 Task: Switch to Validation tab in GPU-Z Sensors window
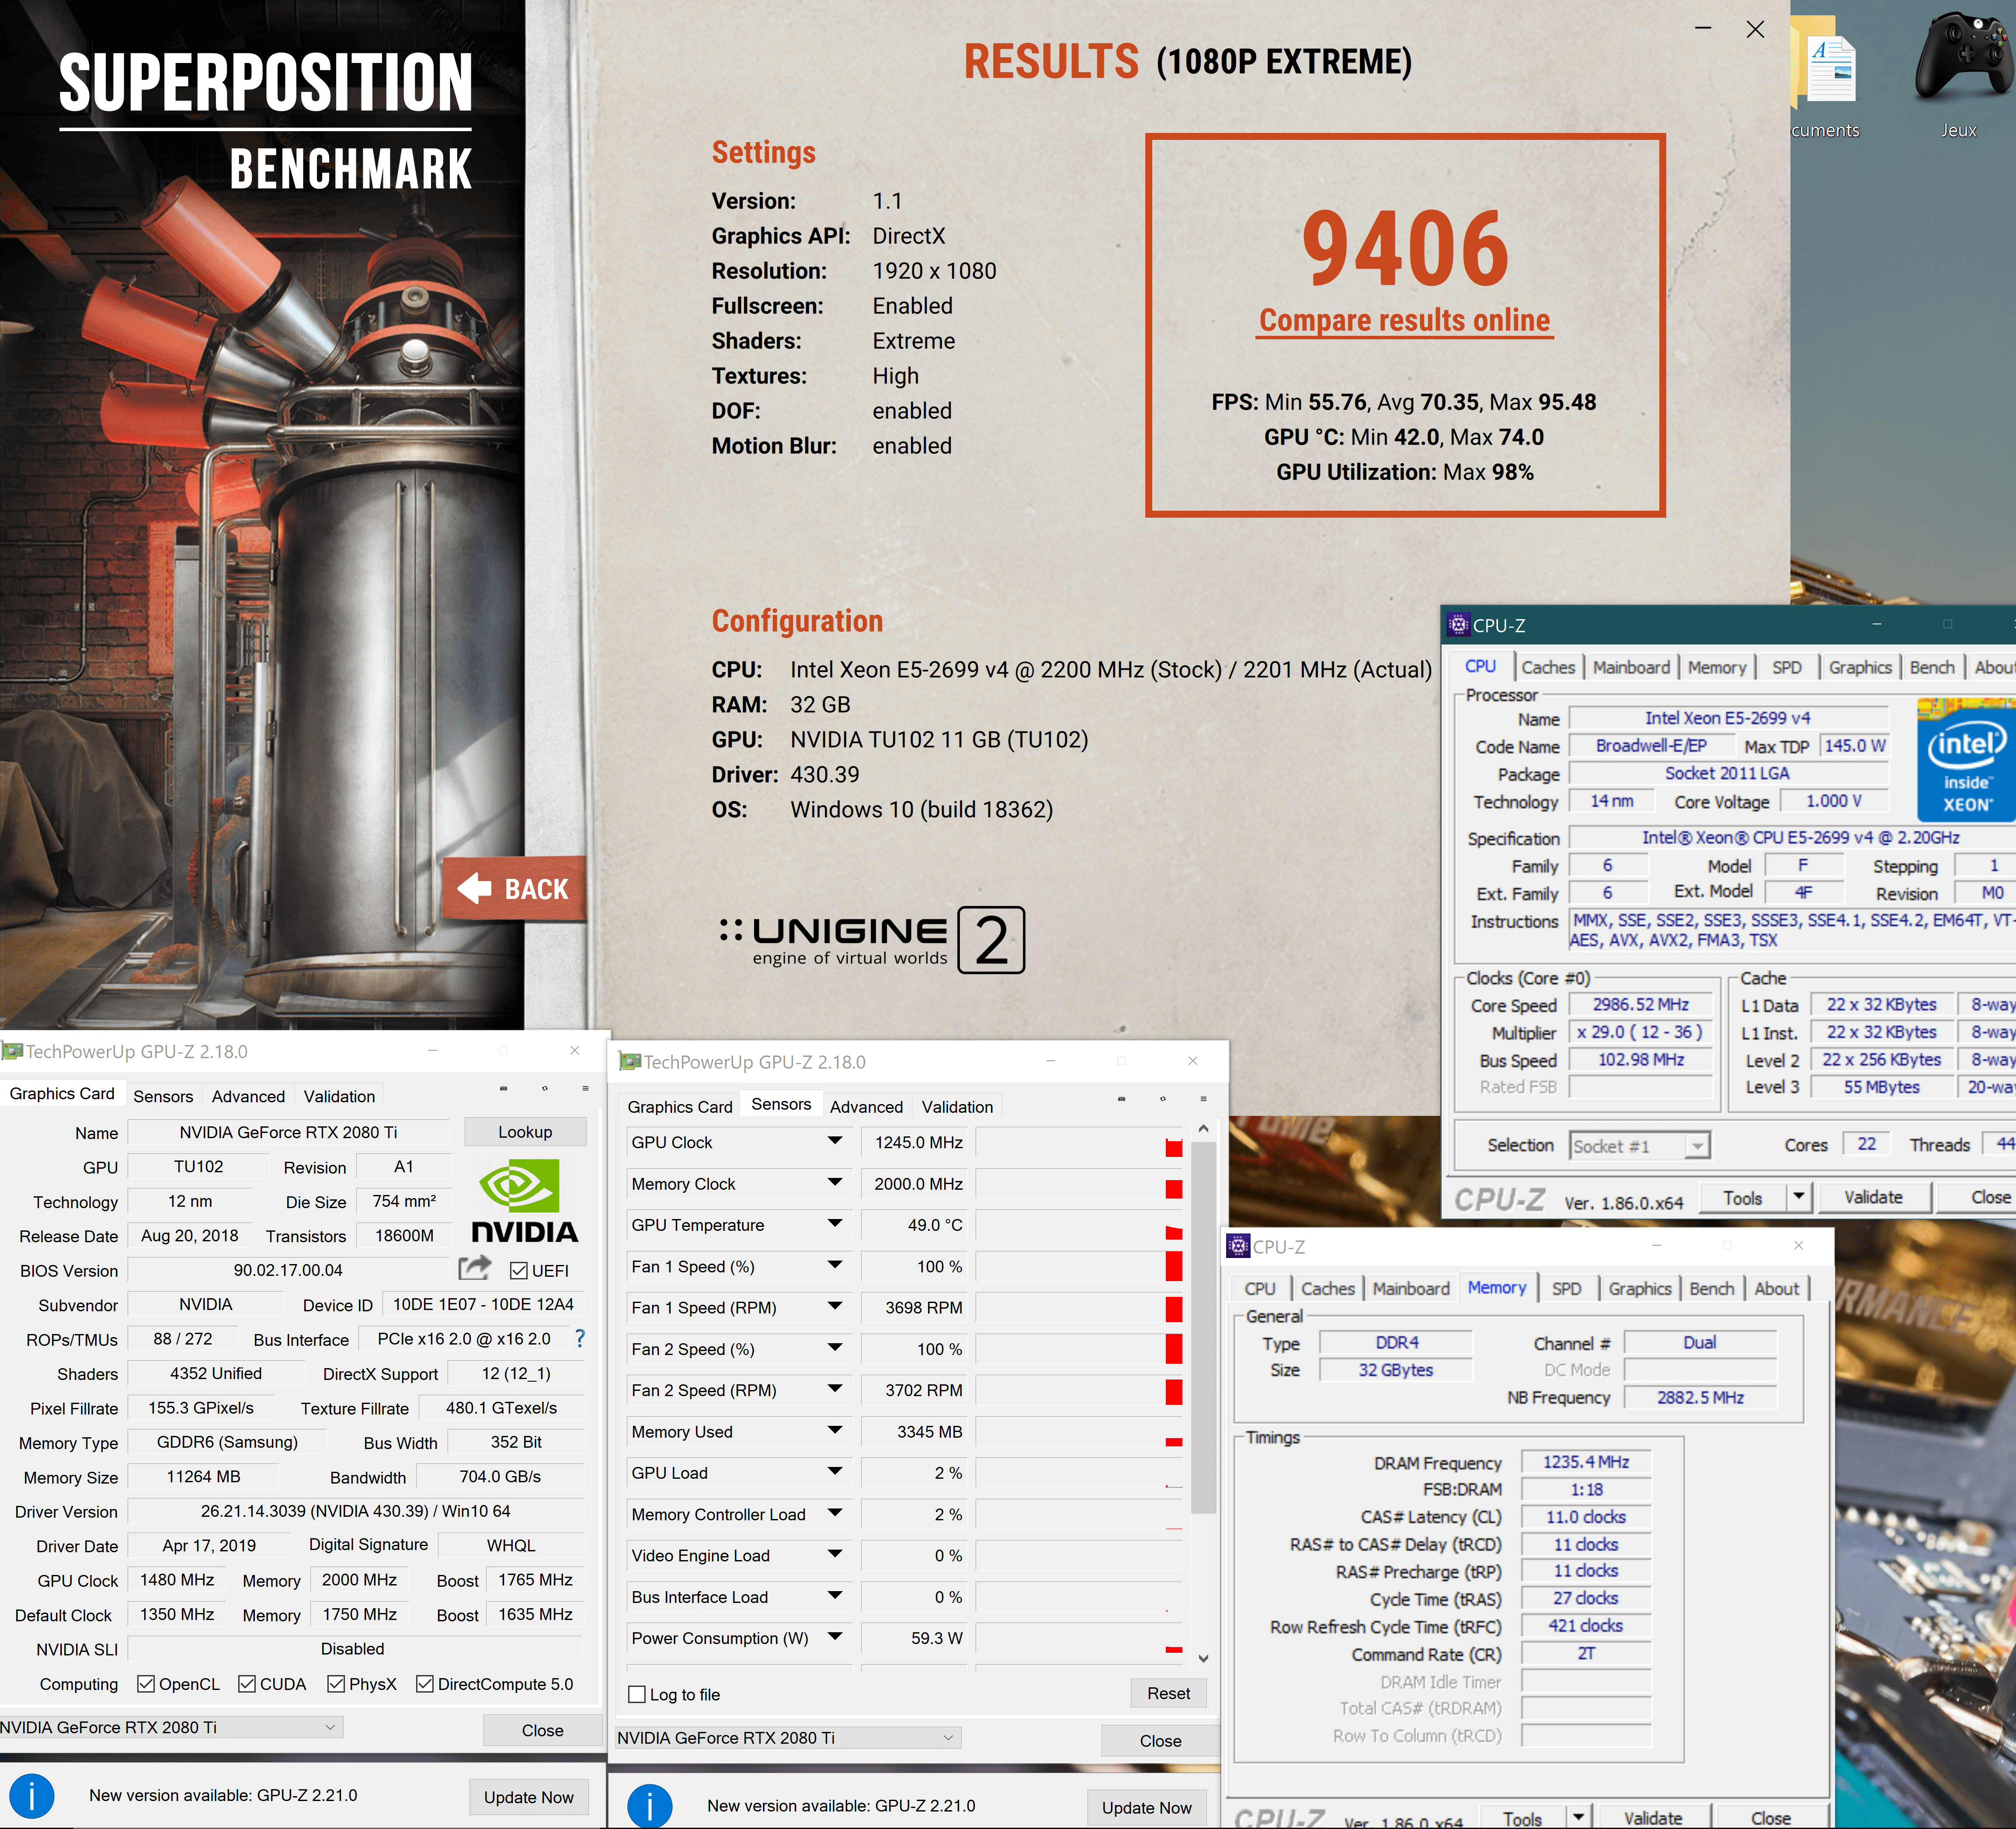(957, 1107)
